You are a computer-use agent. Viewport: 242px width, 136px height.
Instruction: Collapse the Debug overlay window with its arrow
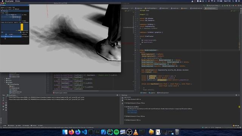[x=1, y=5]
